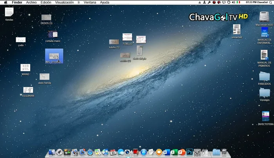Open iTunes from the Dock
Viewport: 274px width, 158px height.
point(105,152)
